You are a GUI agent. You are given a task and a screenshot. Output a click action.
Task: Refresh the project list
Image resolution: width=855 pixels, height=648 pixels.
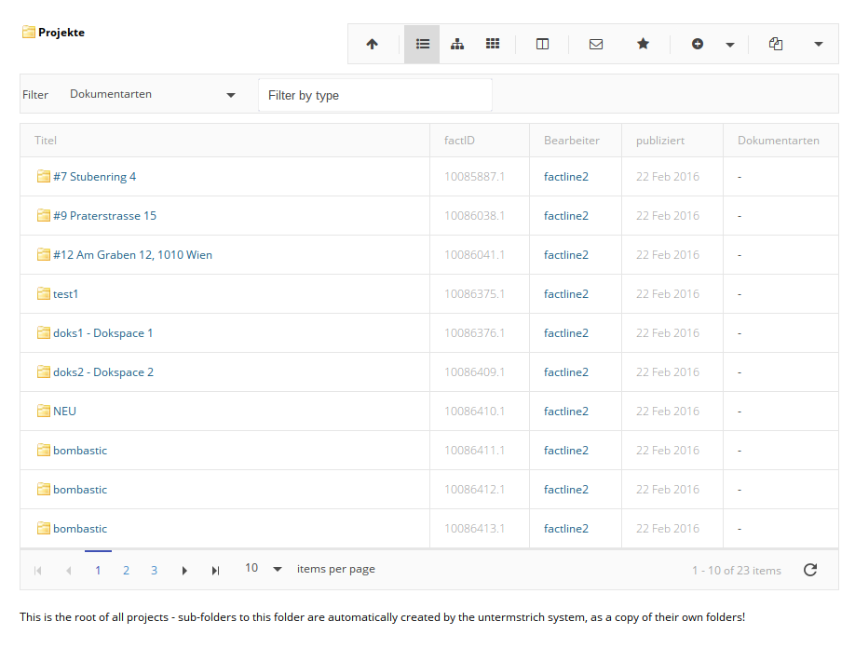tap(809, 570)
